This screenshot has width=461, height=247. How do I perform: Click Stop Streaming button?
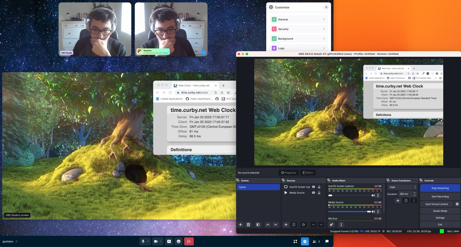click(x=440, y=188)
